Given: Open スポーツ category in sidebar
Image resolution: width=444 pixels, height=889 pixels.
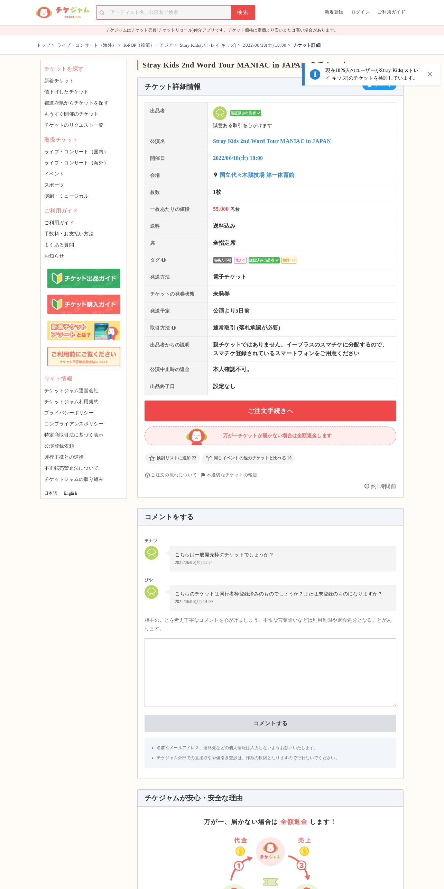Looking at the screenshot, I should 54,185.
